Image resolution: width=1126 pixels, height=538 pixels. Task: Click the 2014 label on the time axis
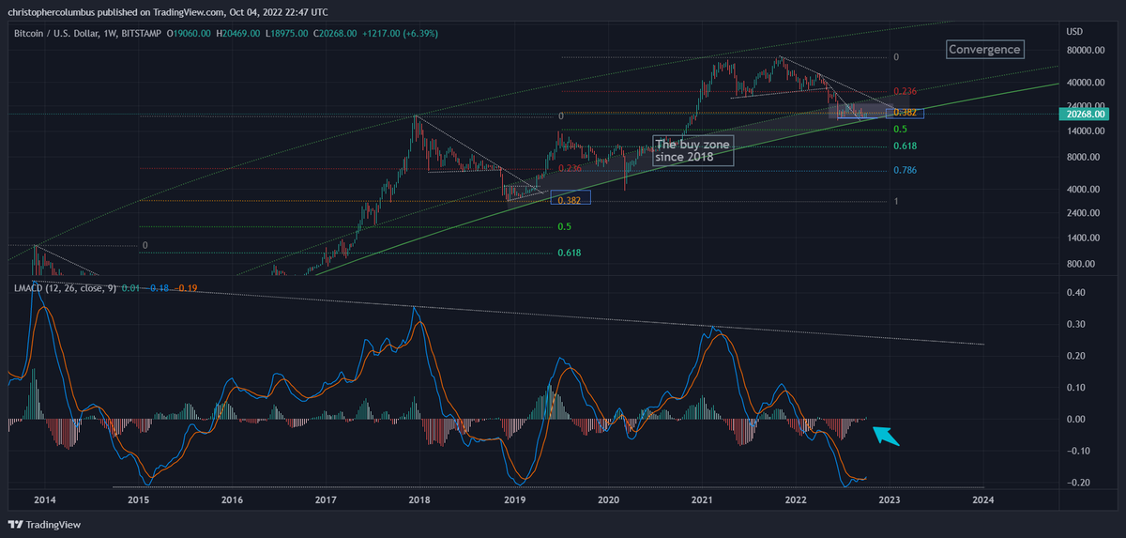pyautogui.click(x=43, y=500)
